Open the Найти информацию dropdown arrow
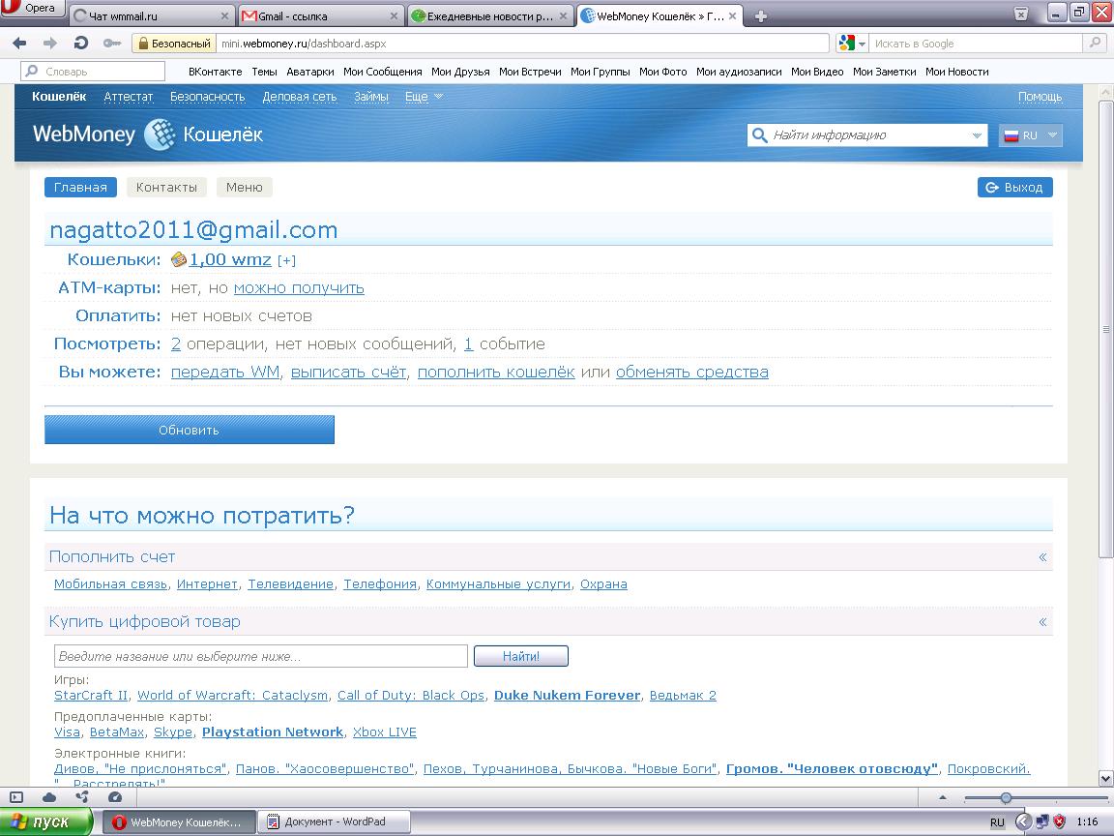The height and width of the screenshot is (836, 1114). [x=977, y=135]
